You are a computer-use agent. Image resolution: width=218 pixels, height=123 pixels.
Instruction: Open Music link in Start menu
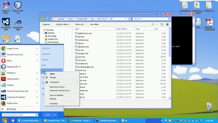[44, 65]
